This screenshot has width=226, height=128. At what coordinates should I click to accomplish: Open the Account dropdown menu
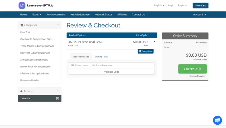pos(199,14)
